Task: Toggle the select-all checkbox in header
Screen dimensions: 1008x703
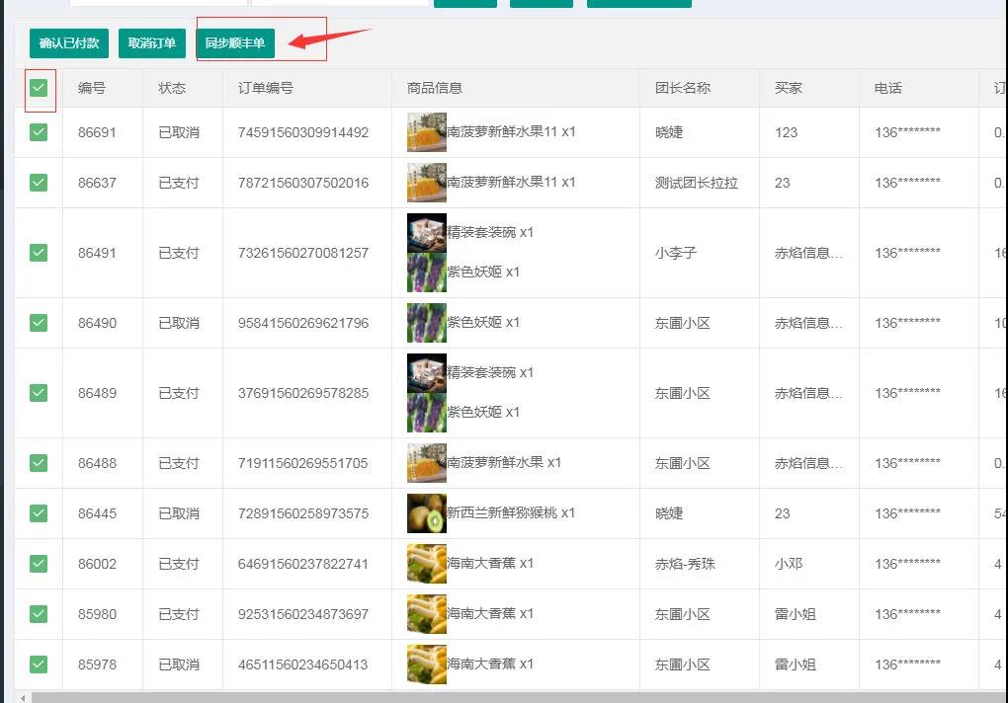Action: [x=39, y=89]
